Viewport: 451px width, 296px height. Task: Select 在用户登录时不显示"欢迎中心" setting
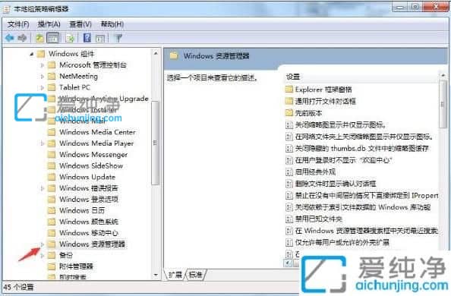344,160
